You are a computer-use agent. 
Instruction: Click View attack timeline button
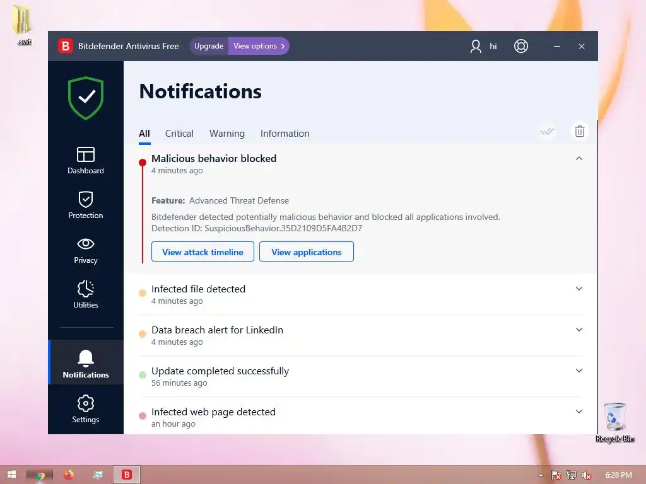click(203, 252)
